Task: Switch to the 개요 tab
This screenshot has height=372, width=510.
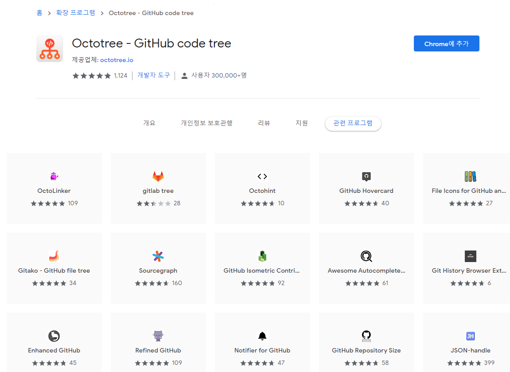Action: (x=149, y=123)
